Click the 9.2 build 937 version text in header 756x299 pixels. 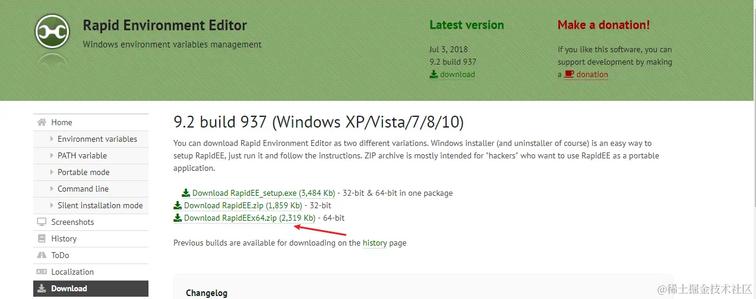(453, 62)
